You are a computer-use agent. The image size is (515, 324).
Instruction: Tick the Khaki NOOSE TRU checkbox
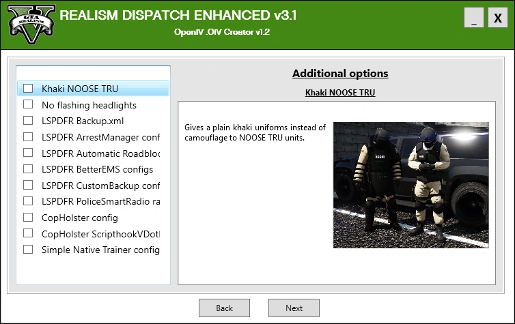(x=28, y=88)
